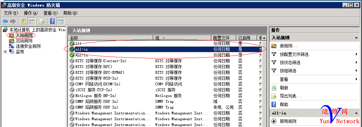Sort by the 配置文件 column header
The height and width of the screenshot is (127, 362).
pos(223,38)
